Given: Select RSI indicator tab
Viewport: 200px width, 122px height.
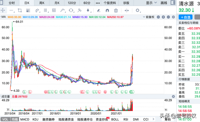Looking at the screenshot, I should coord(126,119).
